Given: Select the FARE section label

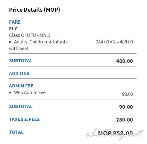Looking at the screenshot, I should click(x=15, y=22).
